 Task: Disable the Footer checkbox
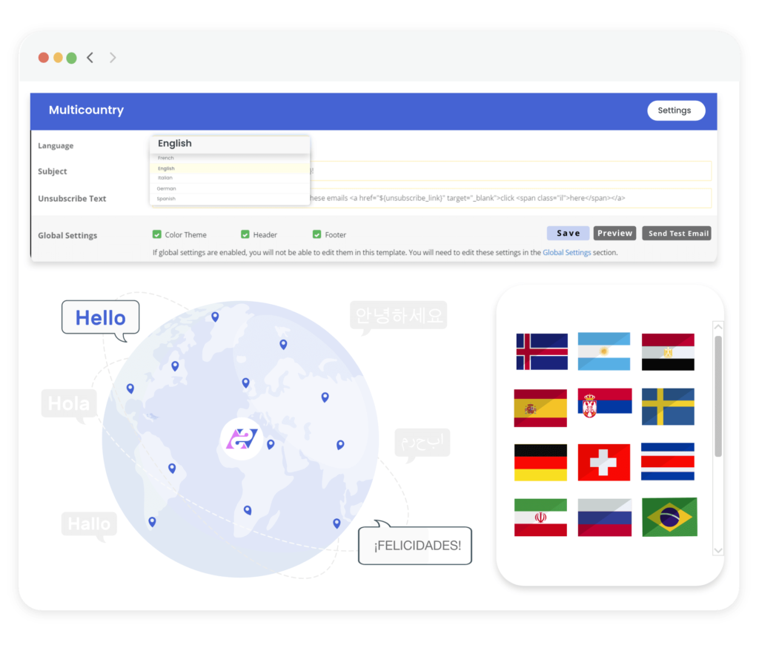point(317,235)
